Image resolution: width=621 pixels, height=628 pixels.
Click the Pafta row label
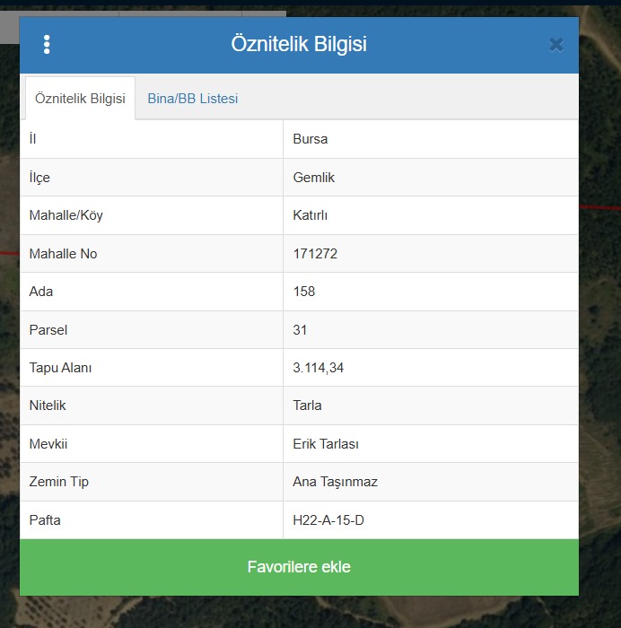[x=45, y=520]
